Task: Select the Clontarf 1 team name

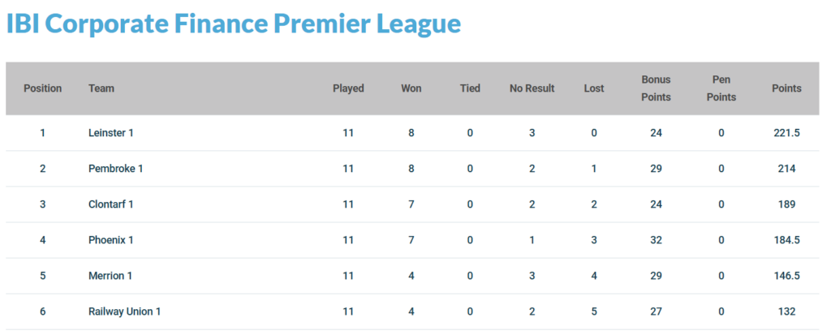Action: [x=110, y=204]
